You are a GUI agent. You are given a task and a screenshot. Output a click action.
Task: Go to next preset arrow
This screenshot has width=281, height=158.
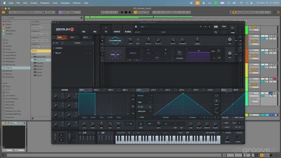pyautogui.click(x=209, y=27)
